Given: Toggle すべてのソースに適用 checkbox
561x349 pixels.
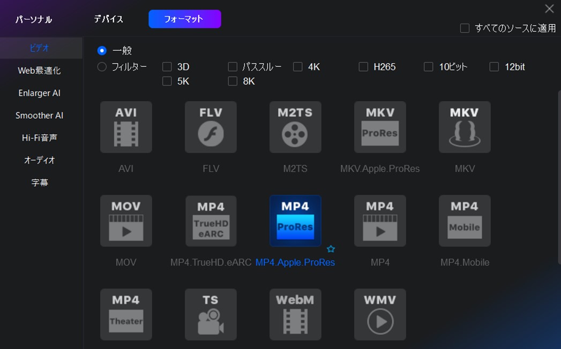Looking at the screenshot, I should pyautogui.click(x=465, y=28).
